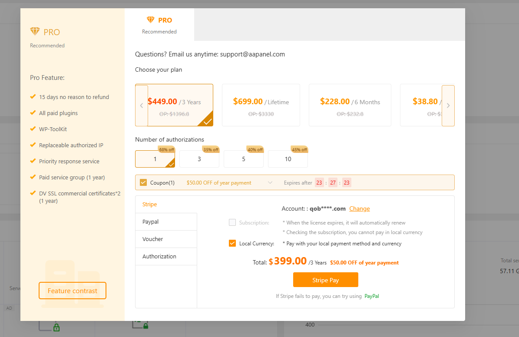This screenshot has width=519, height=337.
Task: Click checkmark beside 'Paid service group (1 year)'
Action: pos(33,177)
